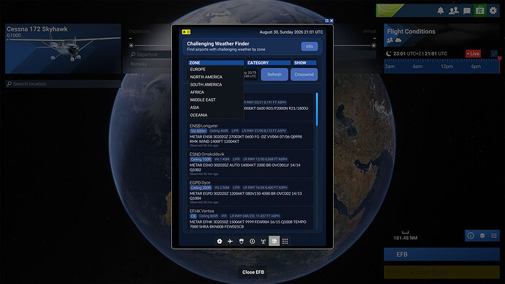Click the Close EFB button
Screen dimensions: 505x284
click(x=252, y=272)
